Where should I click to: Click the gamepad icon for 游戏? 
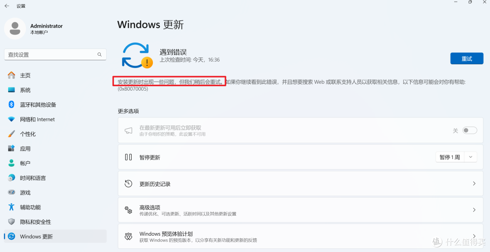coord(11,192)
